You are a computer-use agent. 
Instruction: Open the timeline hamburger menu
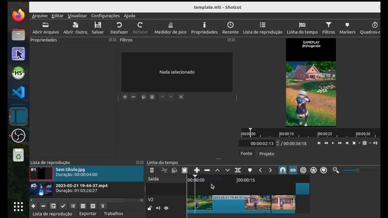[152, 170]
